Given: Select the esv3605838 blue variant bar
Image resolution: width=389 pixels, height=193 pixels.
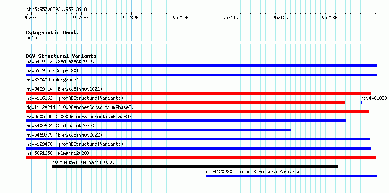Looking at the screenshot, I should tap(186, 121).
